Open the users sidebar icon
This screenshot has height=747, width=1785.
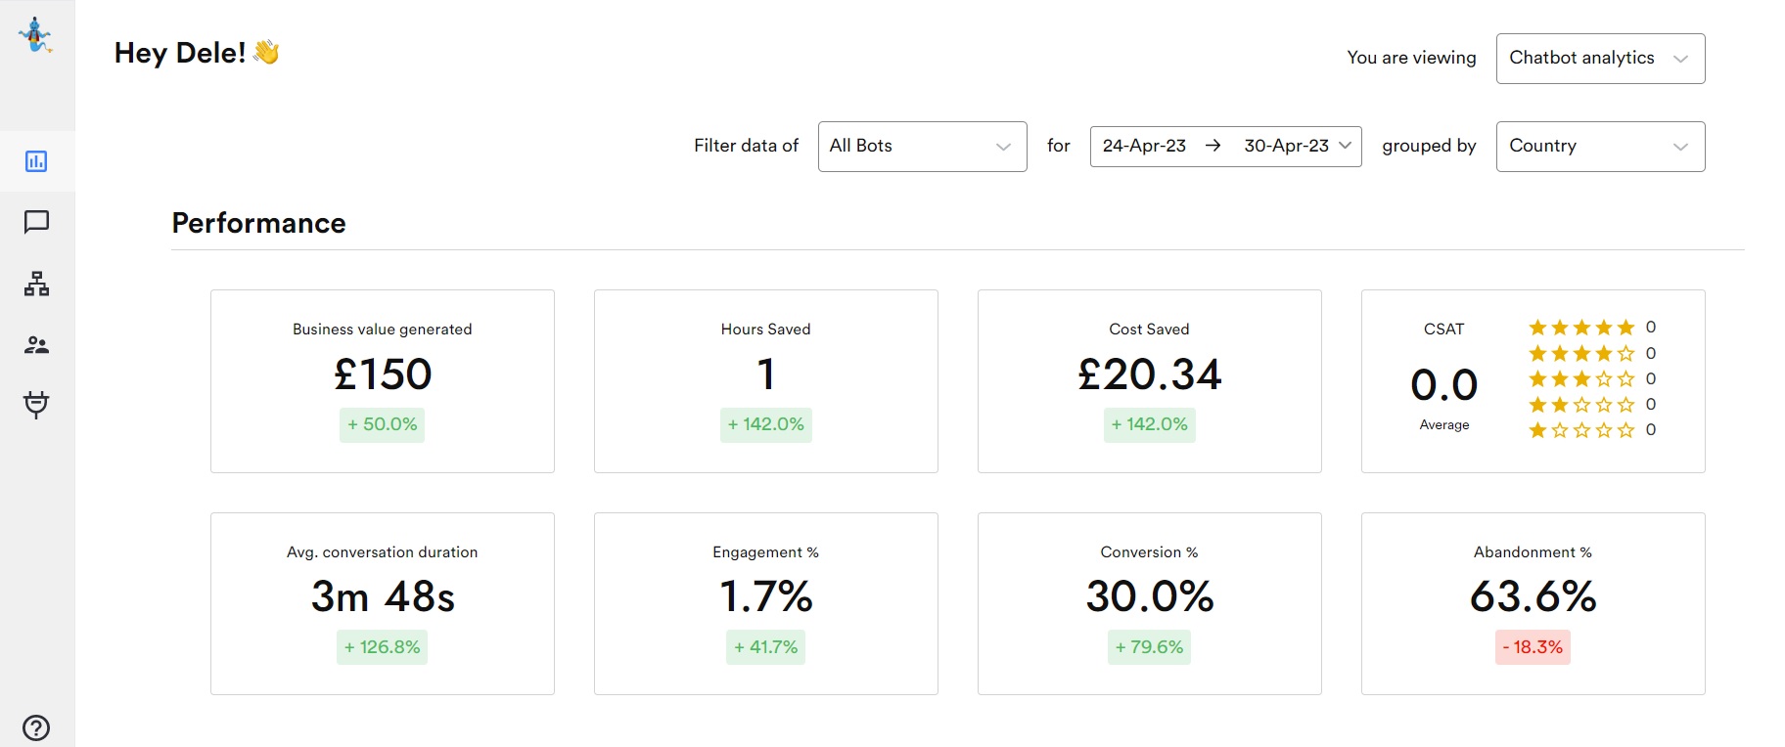[x=36, y=345]
